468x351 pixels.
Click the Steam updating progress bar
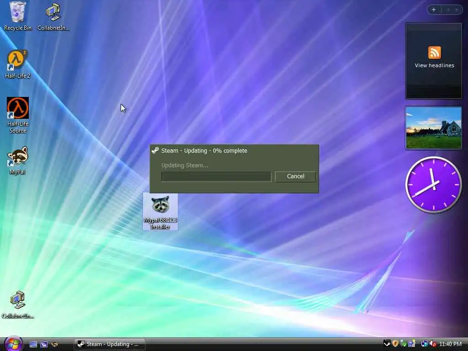(216, 176)
